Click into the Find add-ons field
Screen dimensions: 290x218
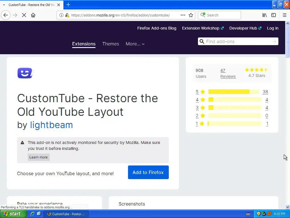tap(238, 41)
